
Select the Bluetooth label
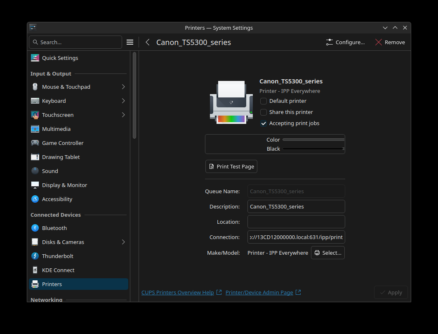(54, 228)
